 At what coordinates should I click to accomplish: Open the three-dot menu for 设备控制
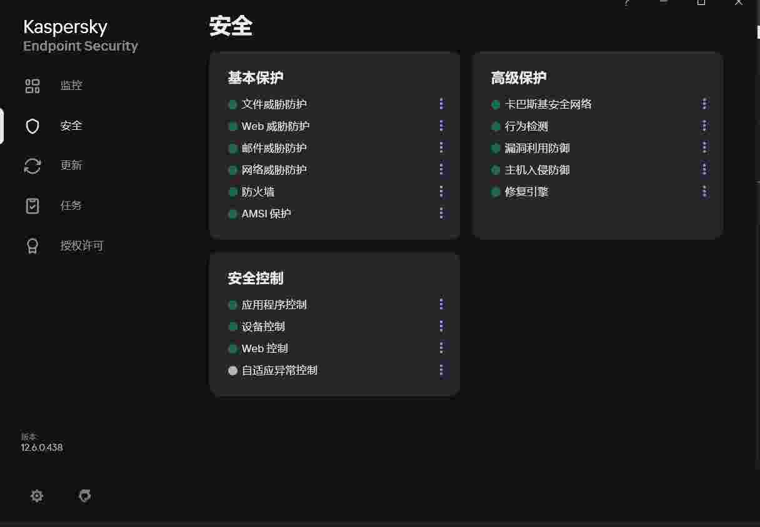point(441,326)
